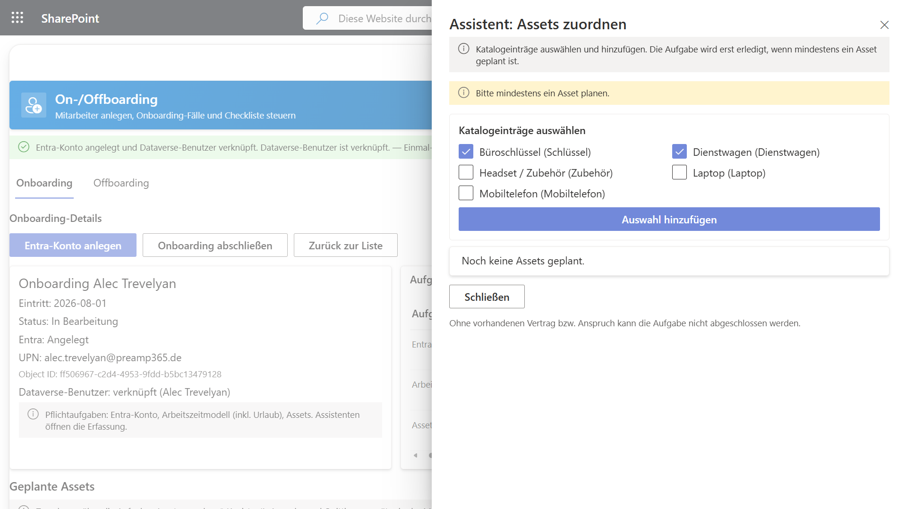Focus the Diese Website durchsuchen search field

[x=367, y=18]
